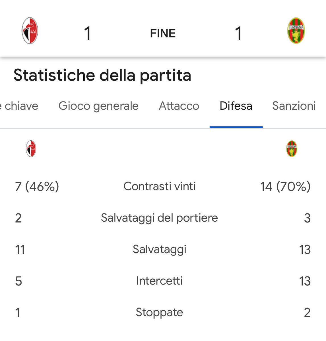Tap Bari's 7 (46%) tackles value

(x=37, y=187)
